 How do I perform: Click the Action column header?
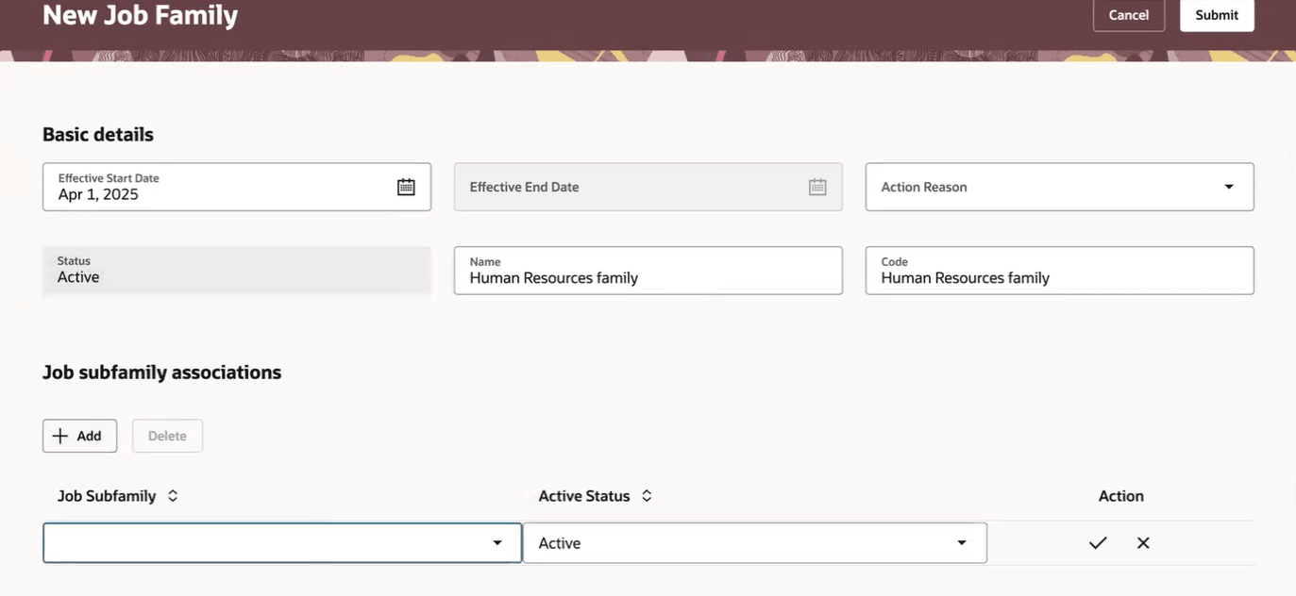[x=1121, y=496]
